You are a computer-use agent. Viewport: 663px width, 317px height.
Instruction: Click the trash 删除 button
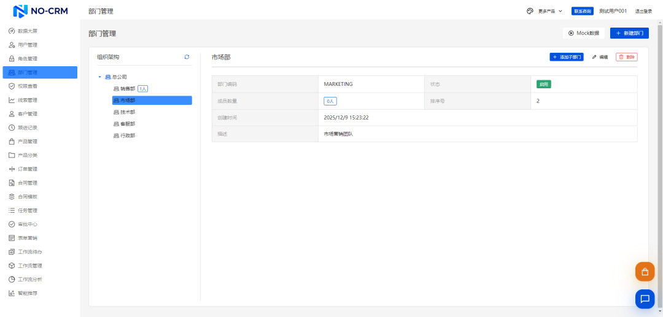pyautogui.click(x=626, y=57)
